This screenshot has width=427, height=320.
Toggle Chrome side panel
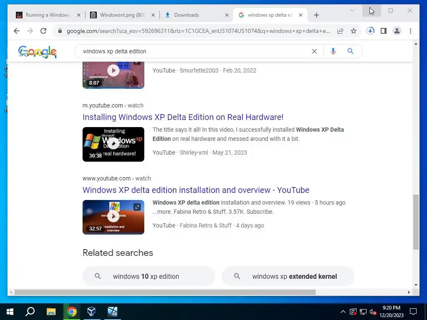pyautogui.click(x=384, y=31)
